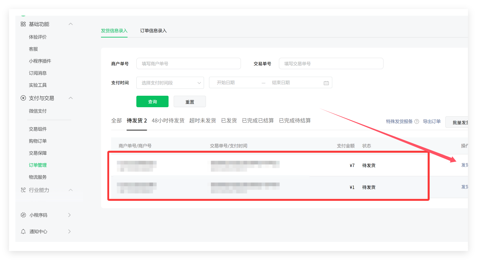Switch to 发货信息录入 tab

tap(114, 31)
